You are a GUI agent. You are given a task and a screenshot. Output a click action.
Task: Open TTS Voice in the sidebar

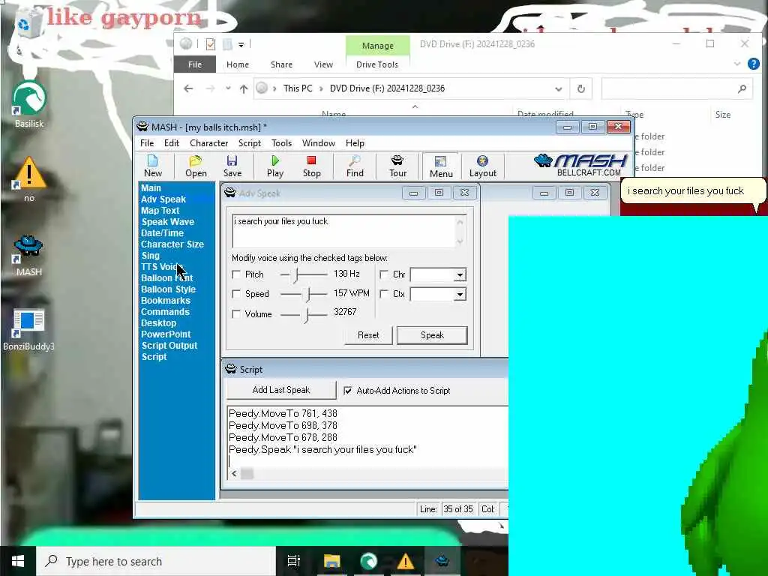[x=162, y=266]
